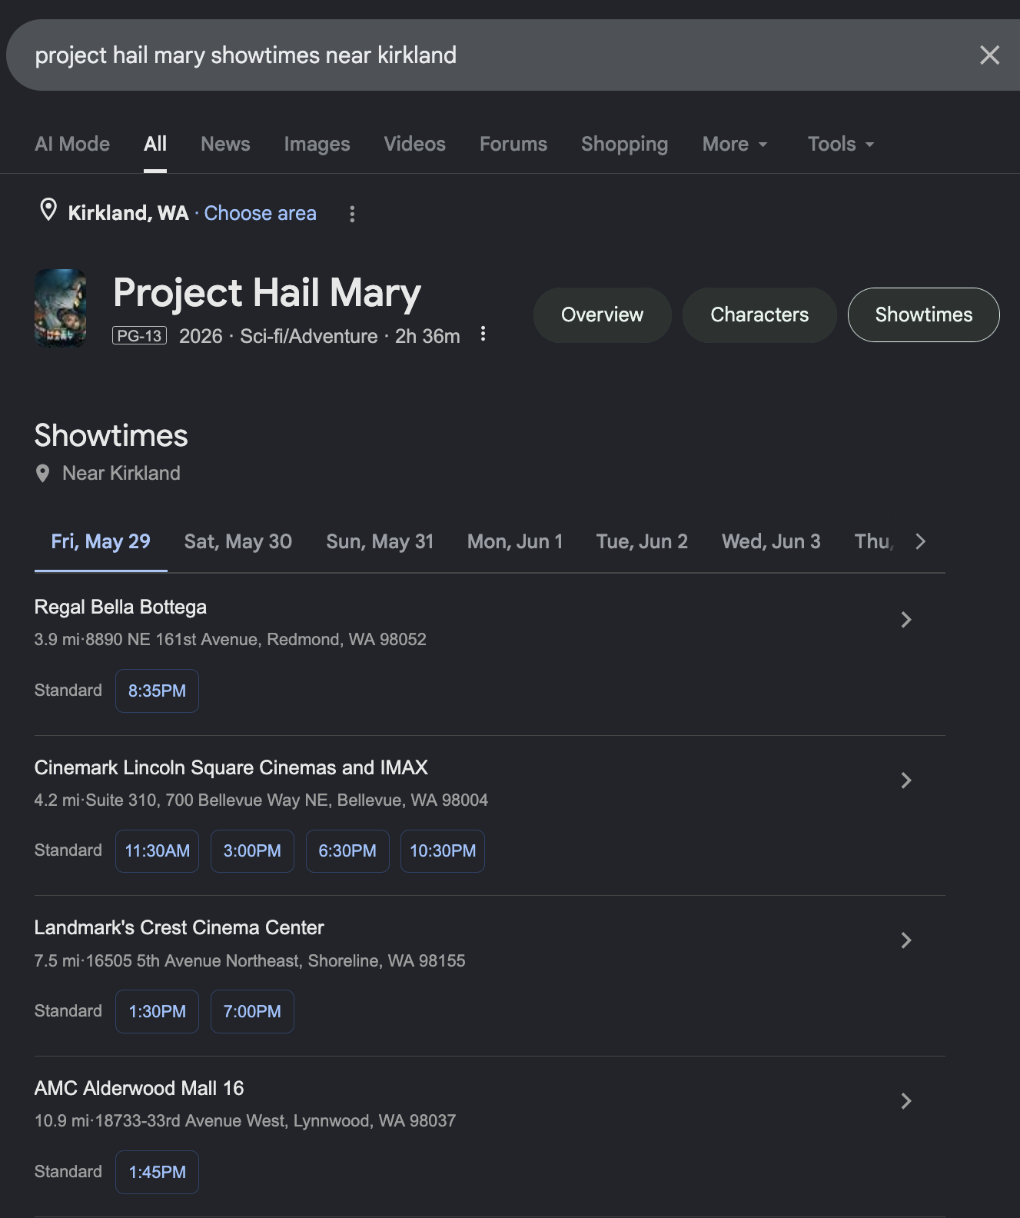The height and width of the screenshot is (1218, 1020).
Task: Select the Tue, Jun 2 date tab
Action: (642, 541)
